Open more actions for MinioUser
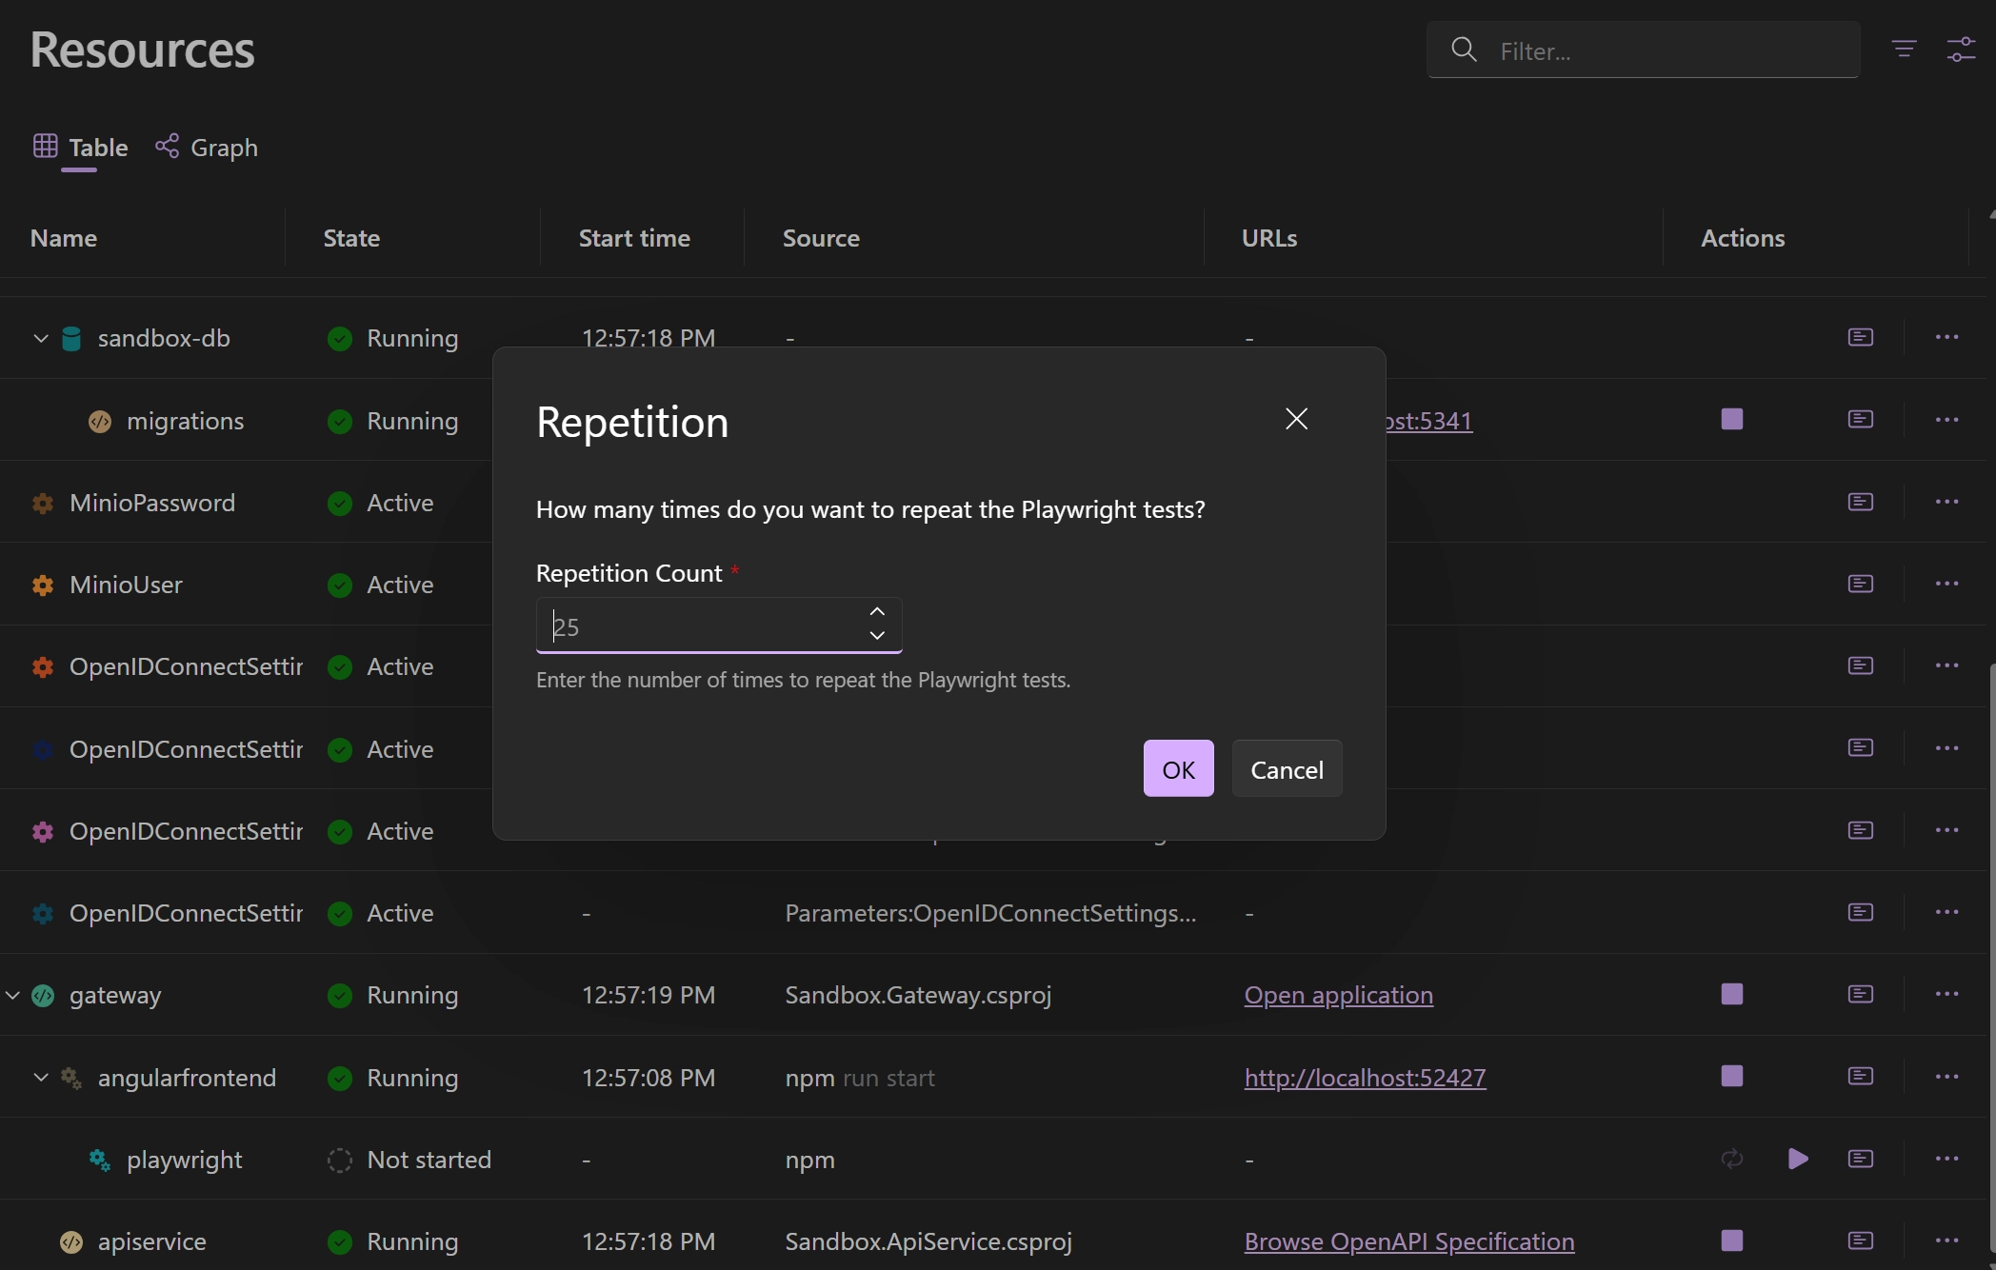1996x1270 pixels. [1946, 584]
